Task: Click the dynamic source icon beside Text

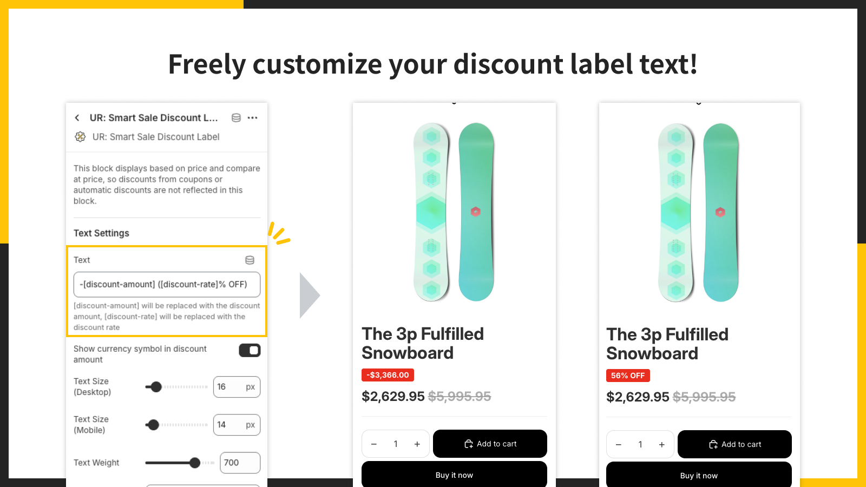Action: click(x=250, y=260)
